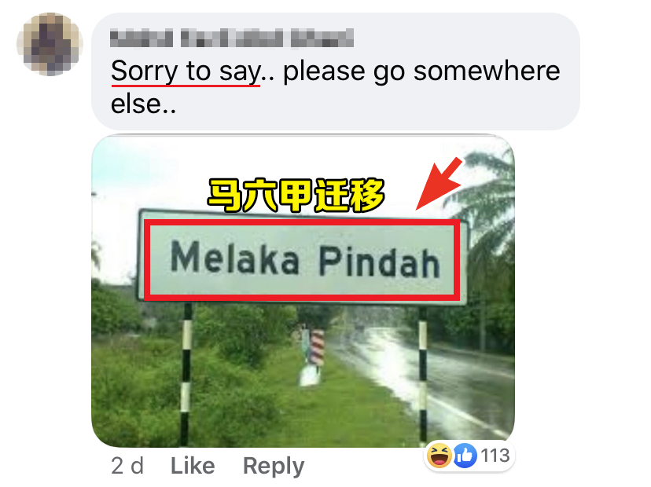651x487 pixels.
Task: Click the word somewhere in the comment
Action: tap(487, 71)
